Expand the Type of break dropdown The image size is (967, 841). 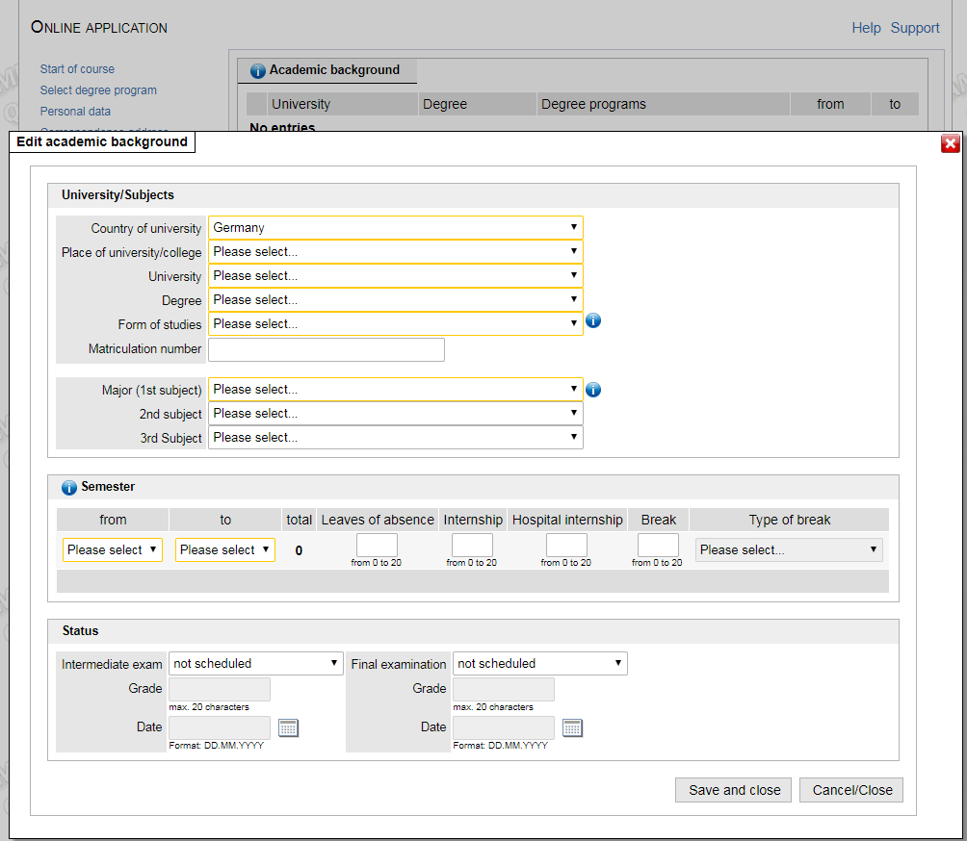click(789, 549)
